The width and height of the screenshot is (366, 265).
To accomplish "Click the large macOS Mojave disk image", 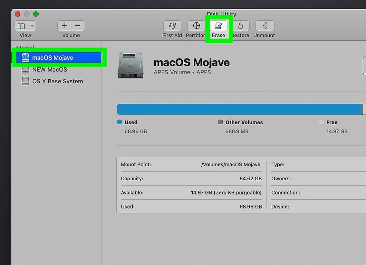I will tap(130, 65).
